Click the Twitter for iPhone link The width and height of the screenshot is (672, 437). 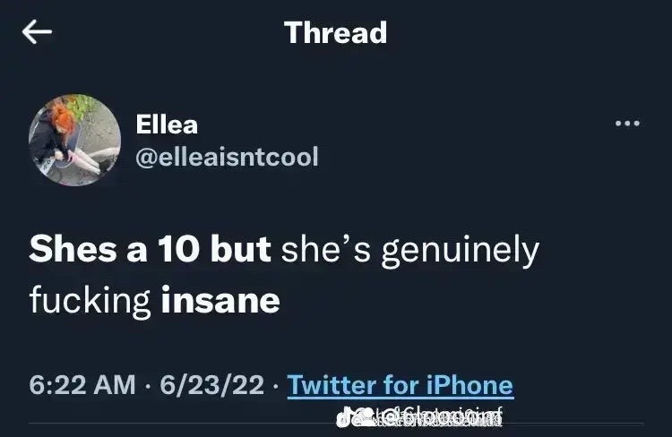pyautogui.click(x=400, y=385)
